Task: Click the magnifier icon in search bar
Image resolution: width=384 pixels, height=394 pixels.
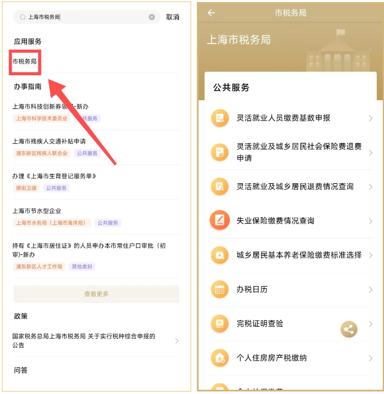Action: point(23,17)
